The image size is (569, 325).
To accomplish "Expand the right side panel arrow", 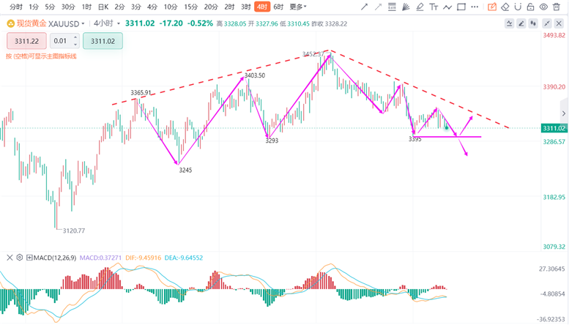I will [564, 113].
